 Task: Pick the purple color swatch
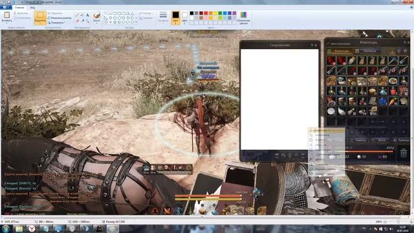(x=234, y=13)
